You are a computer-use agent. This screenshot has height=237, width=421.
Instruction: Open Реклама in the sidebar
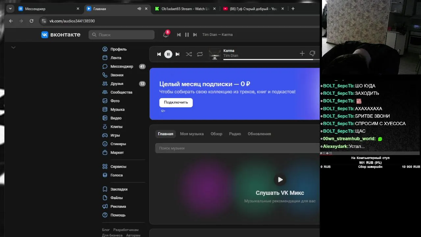click(114, 206)
